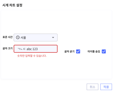113x93 pixels.
Task: Click the abc text inside the font size field
Action: click(x=29, y=49)
